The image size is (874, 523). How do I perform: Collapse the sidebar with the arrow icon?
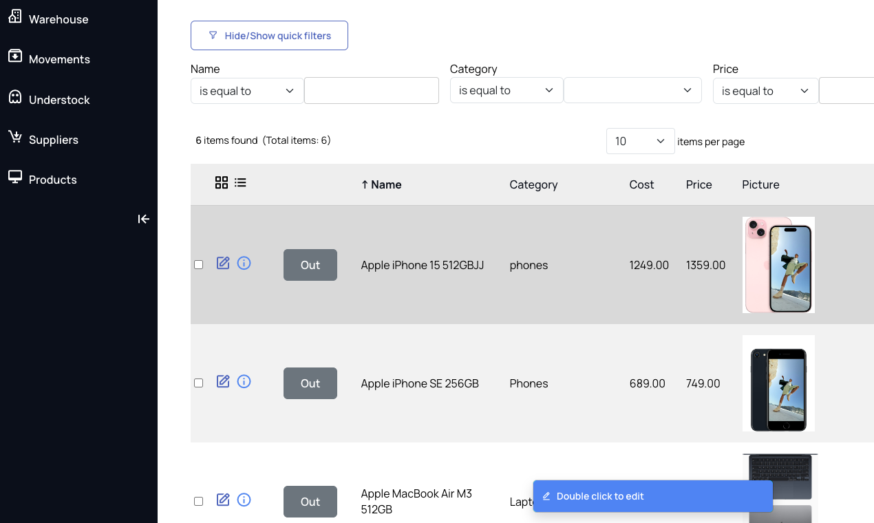tap(143, 219)
